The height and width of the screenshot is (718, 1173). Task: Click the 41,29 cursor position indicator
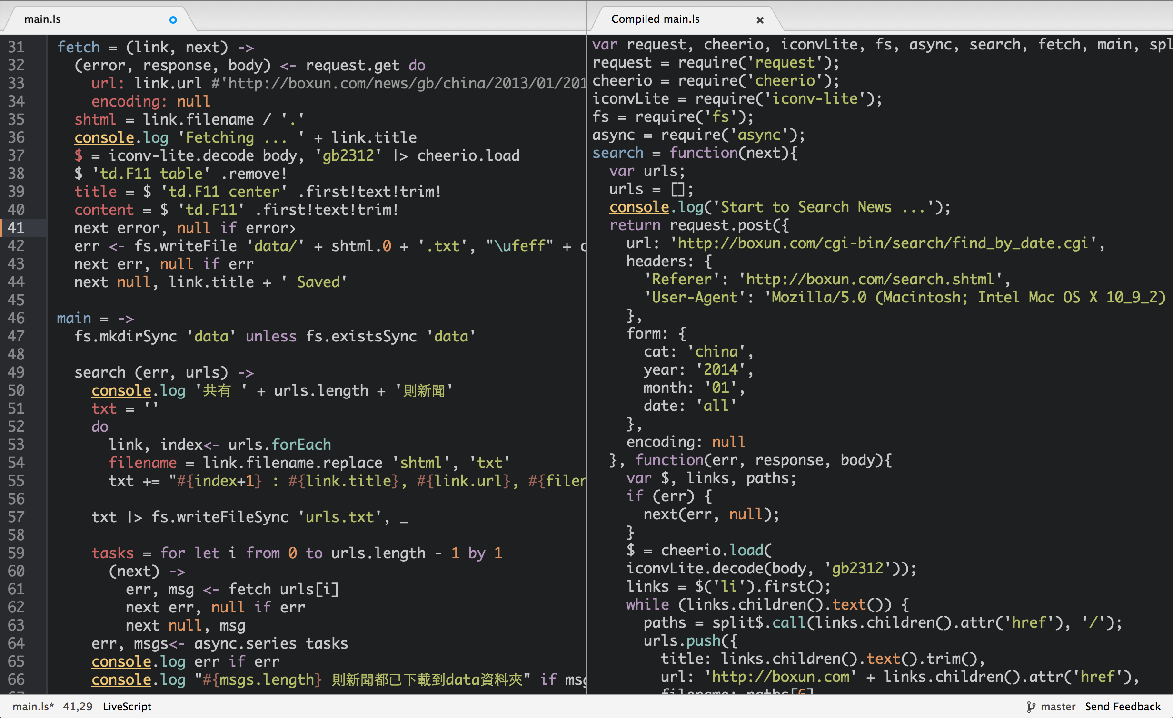78,707
